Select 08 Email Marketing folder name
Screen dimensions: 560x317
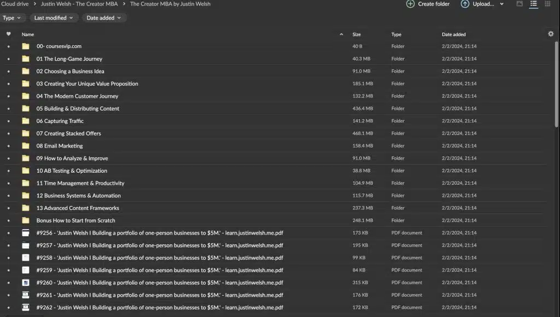(60, 145)
